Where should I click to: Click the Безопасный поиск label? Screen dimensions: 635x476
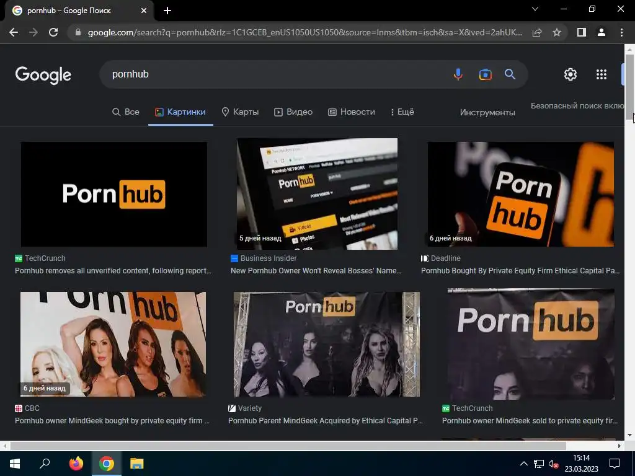(x=577, y=105)
